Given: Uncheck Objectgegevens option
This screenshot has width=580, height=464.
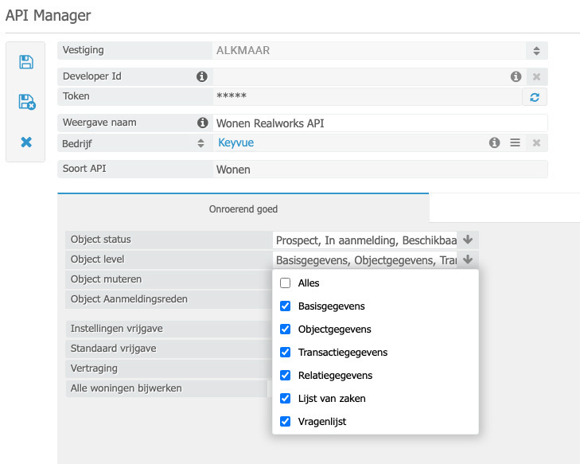Looking at the screenshot, I should coord(285,329).
